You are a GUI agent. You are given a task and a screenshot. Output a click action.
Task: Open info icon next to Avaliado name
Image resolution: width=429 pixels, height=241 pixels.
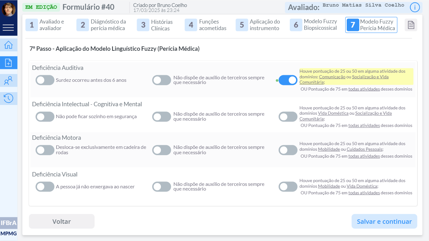(415, 7)
